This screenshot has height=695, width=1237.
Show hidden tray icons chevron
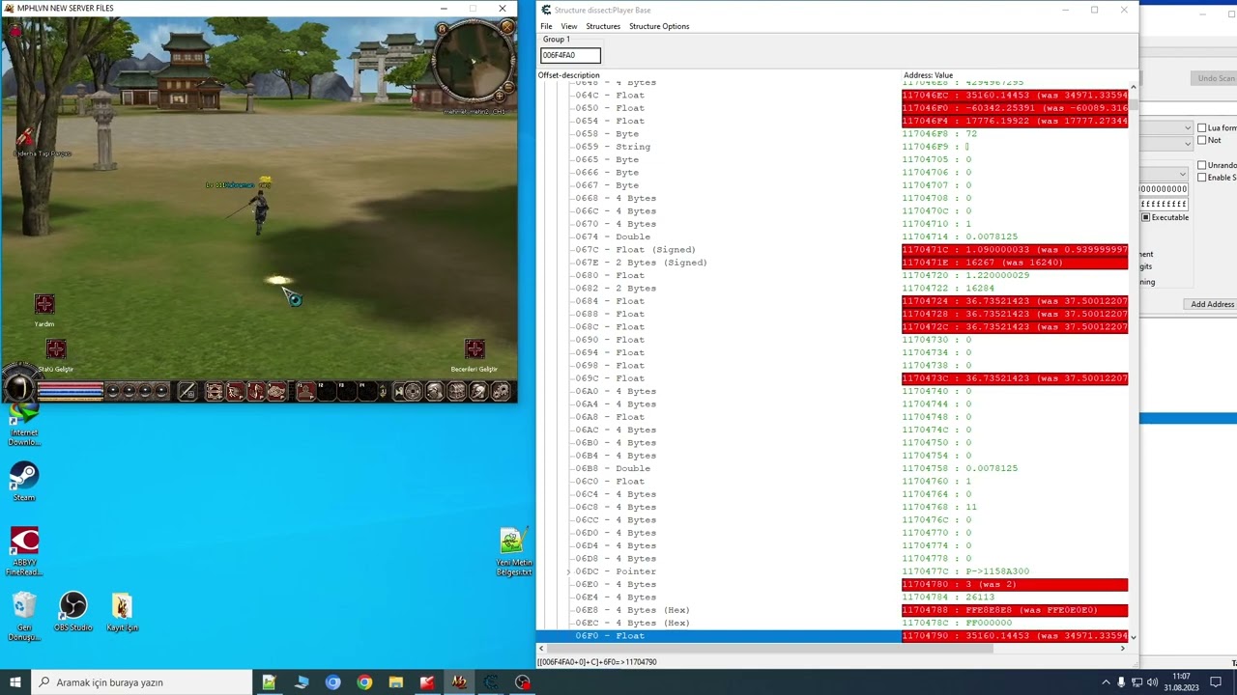click(x=1107, y=682)
